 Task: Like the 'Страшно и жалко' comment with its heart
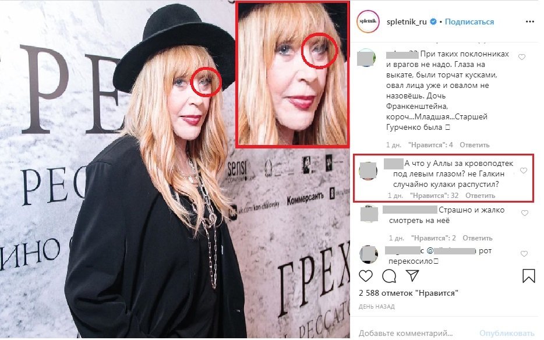click(x=525, y=213)
